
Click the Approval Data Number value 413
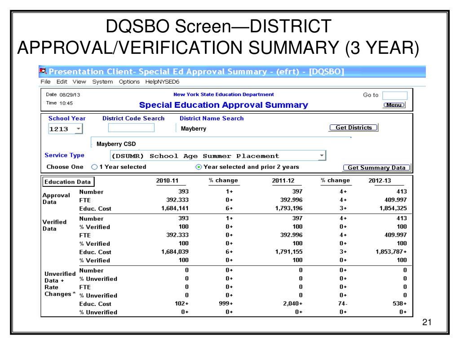pos(402,191)
